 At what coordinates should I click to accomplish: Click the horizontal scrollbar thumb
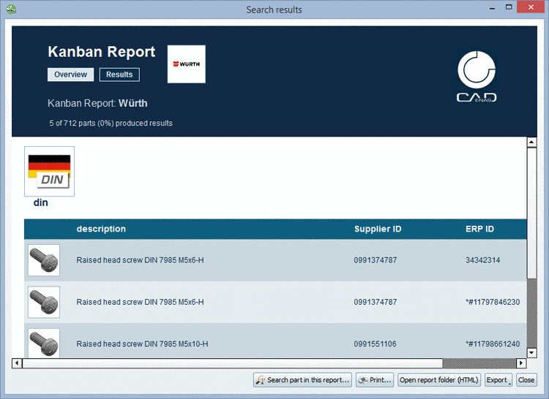233,363
